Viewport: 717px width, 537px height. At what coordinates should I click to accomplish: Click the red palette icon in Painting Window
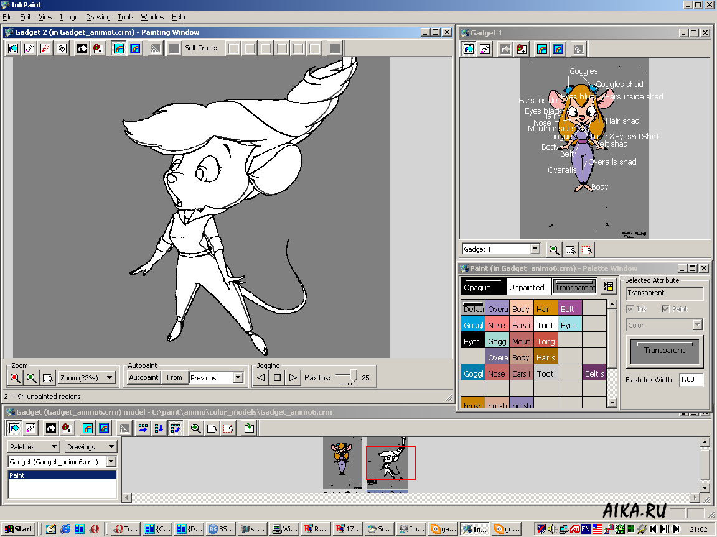click(98, 48)
